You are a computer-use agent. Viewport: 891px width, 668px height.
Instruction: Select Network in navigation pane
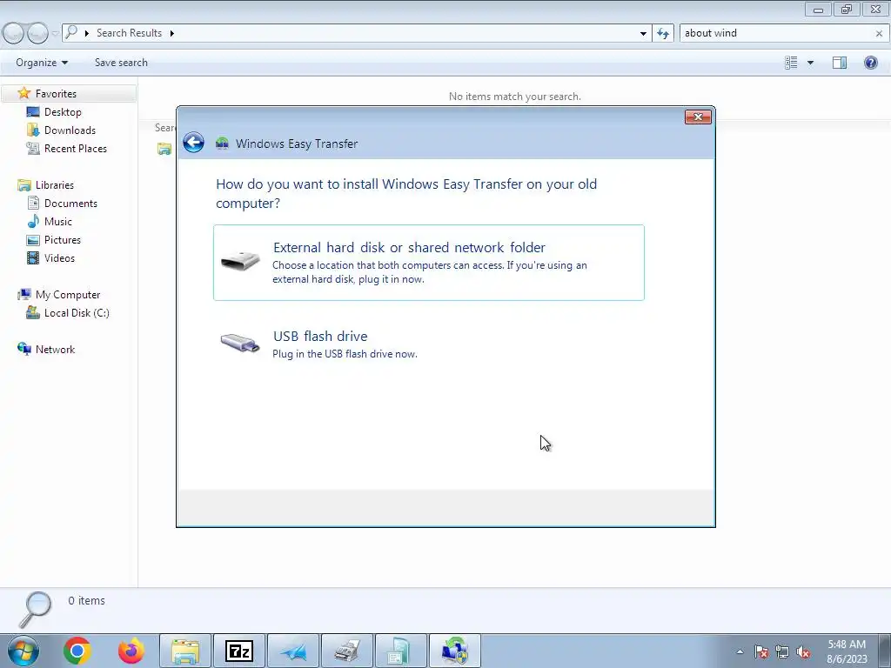click(55, 350)
